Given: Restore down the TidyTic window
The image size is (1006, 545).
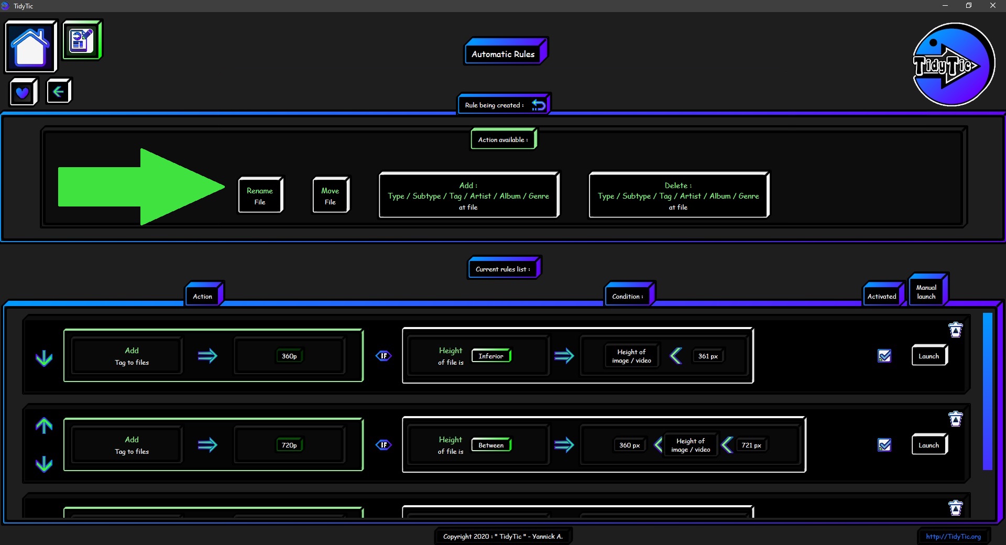Looking at the screenshot, I should pyautogui.click(x=969, y=6).
